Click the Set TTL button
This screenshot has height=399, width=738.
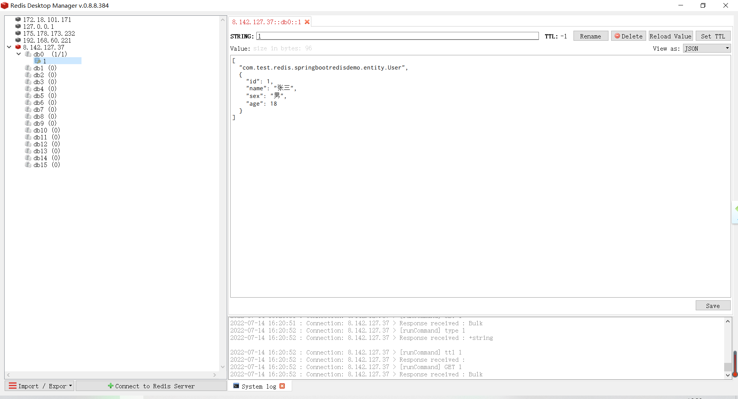(x=713, y=36)
